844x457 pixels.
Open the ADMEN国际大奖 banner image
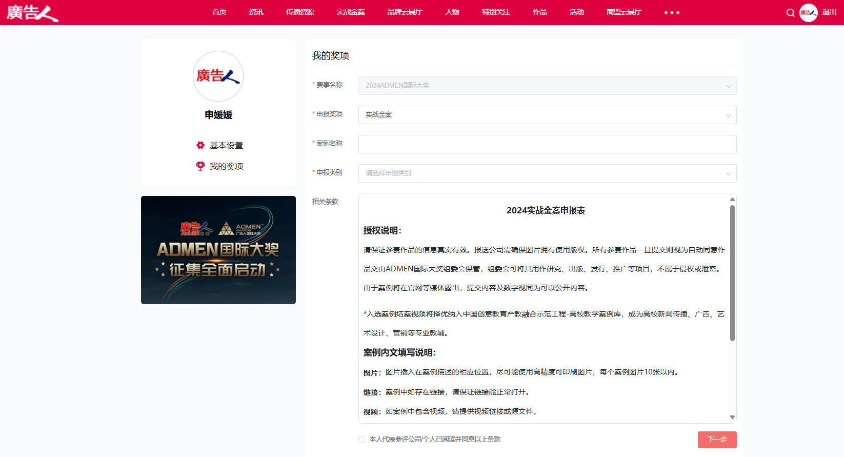pos(218,250)
